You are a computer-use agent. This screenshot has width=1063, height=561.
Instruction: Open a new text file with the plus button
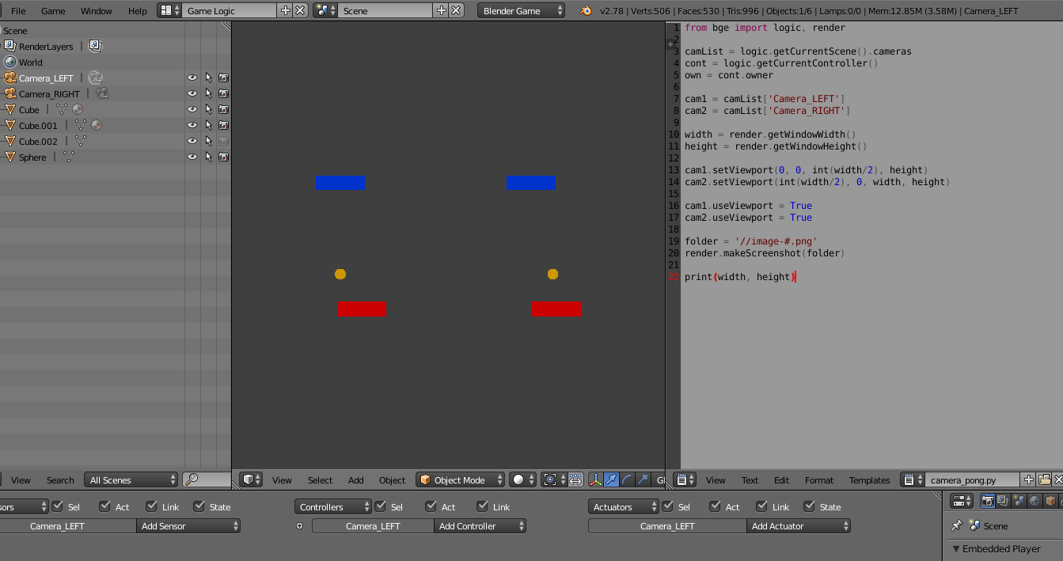1027,479
